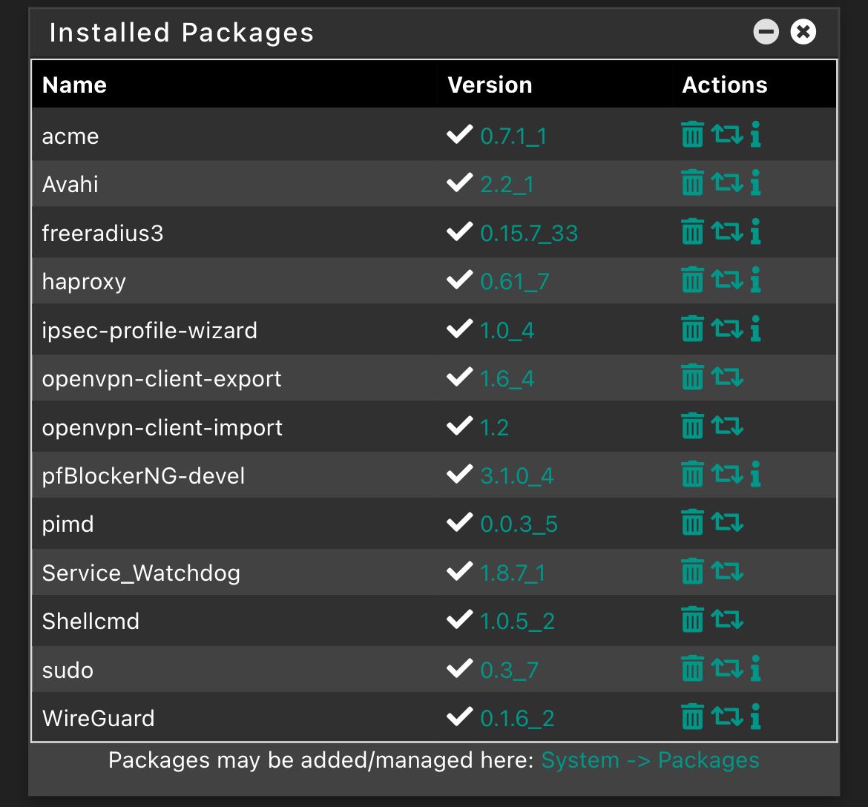Image resolution: width=868 pixels, height=807 pixels.
Task: Reinstall the acme package
Action: 727,134
